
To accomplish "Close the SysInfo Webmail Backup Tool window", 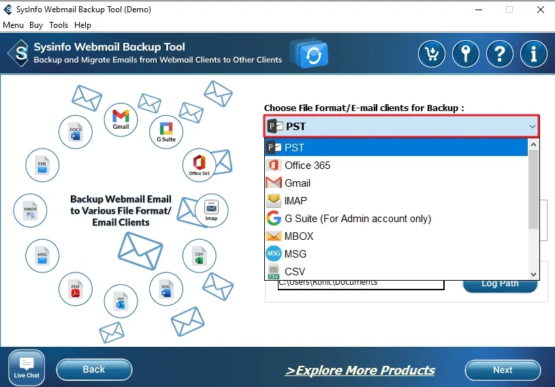I will coord(541,10).
